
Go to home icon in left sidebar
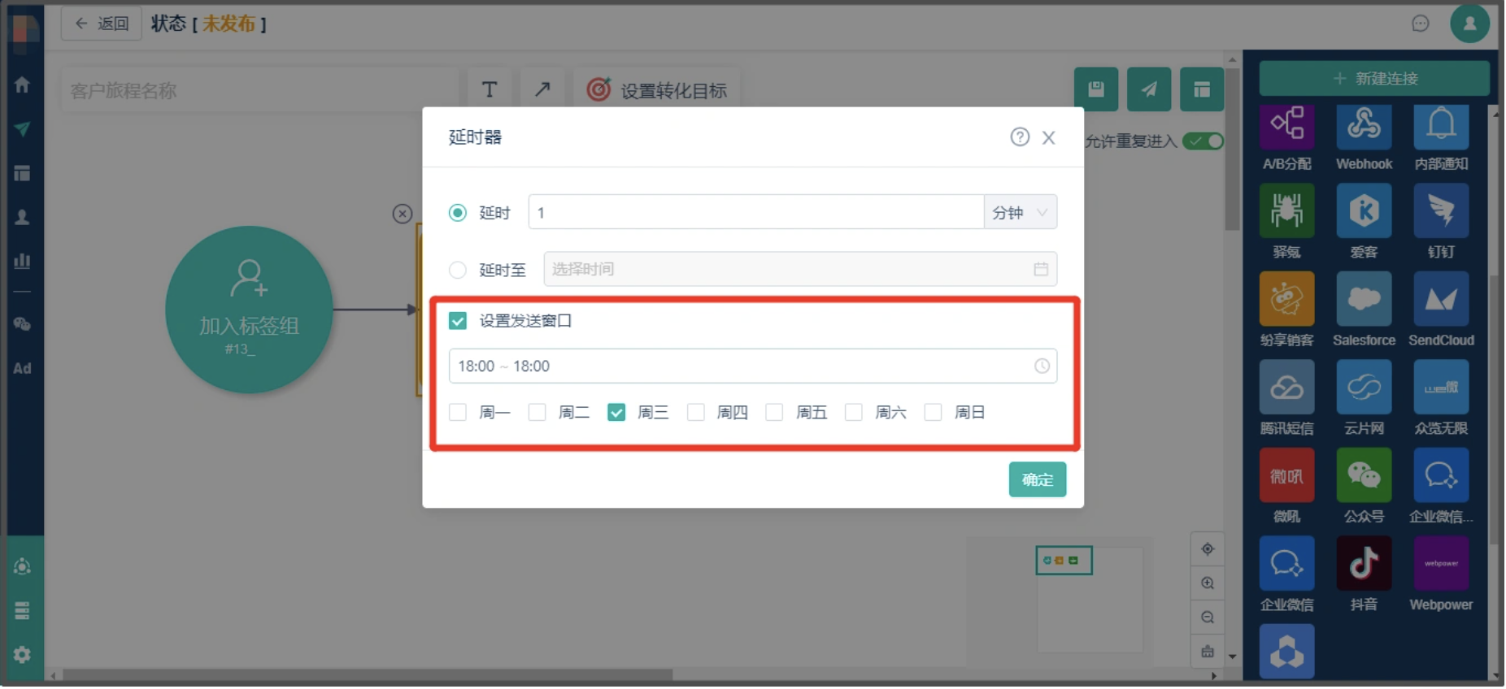tap(23, 85)
